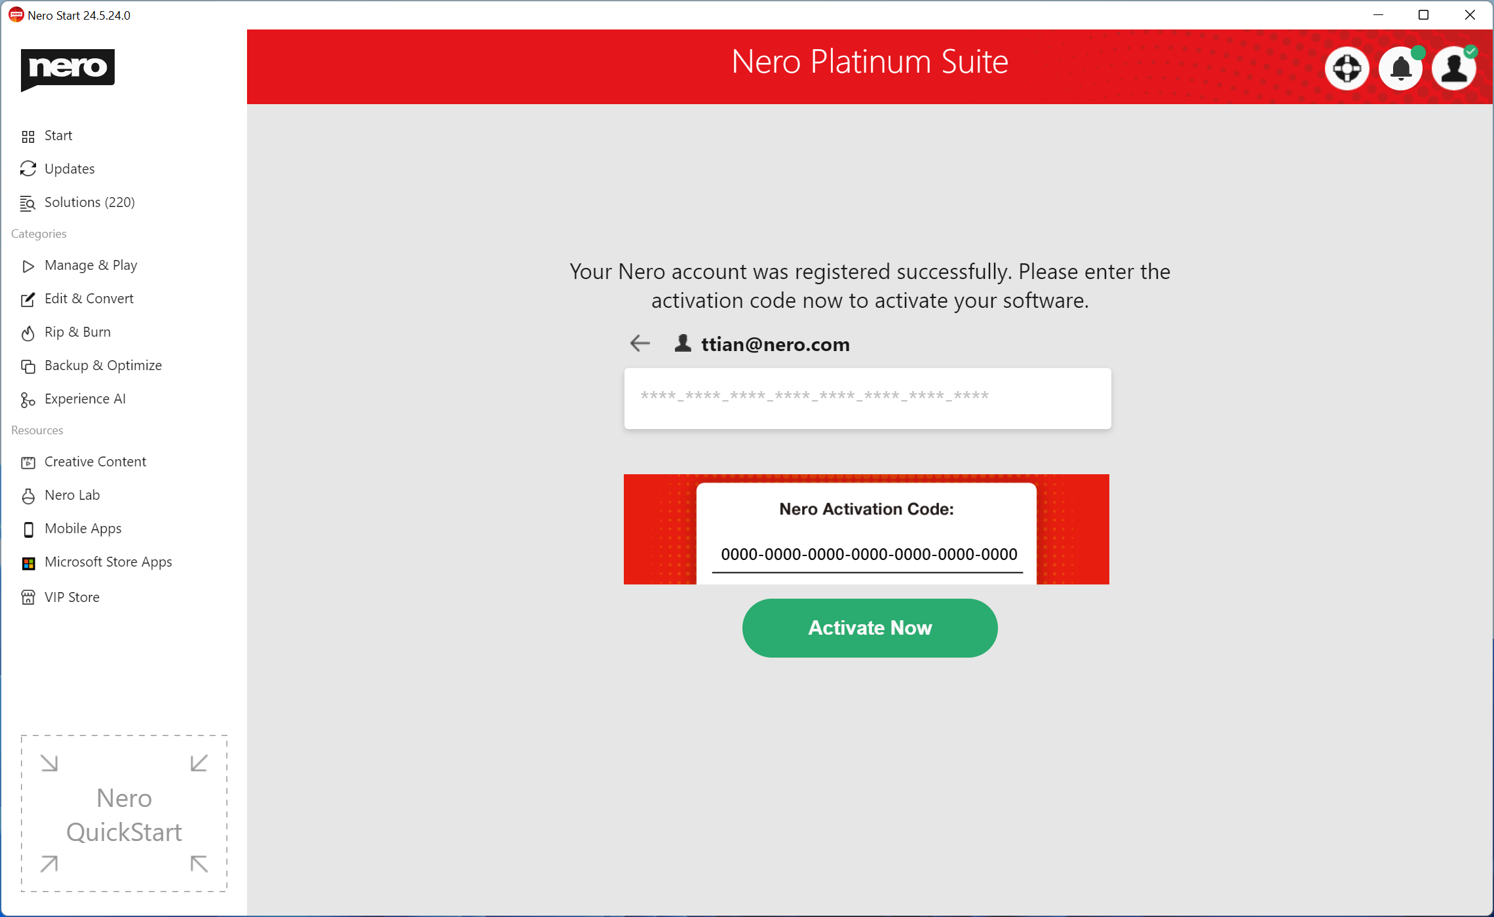
Task: Open the Start menu item
Action: click(x=58, y=136)
